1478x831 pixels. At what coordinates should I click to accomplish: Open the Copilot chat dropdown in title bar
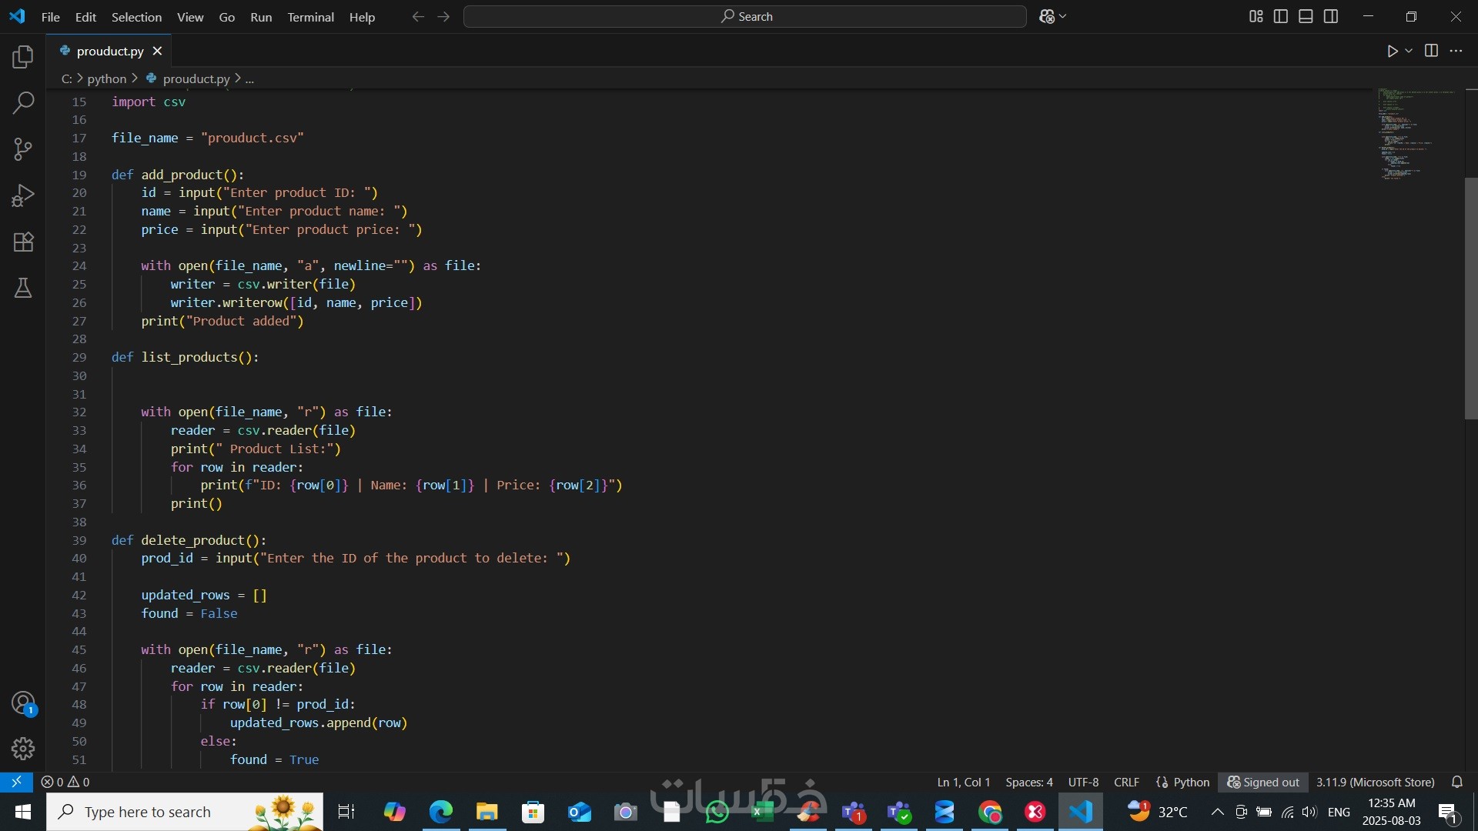click(1063, 16)
